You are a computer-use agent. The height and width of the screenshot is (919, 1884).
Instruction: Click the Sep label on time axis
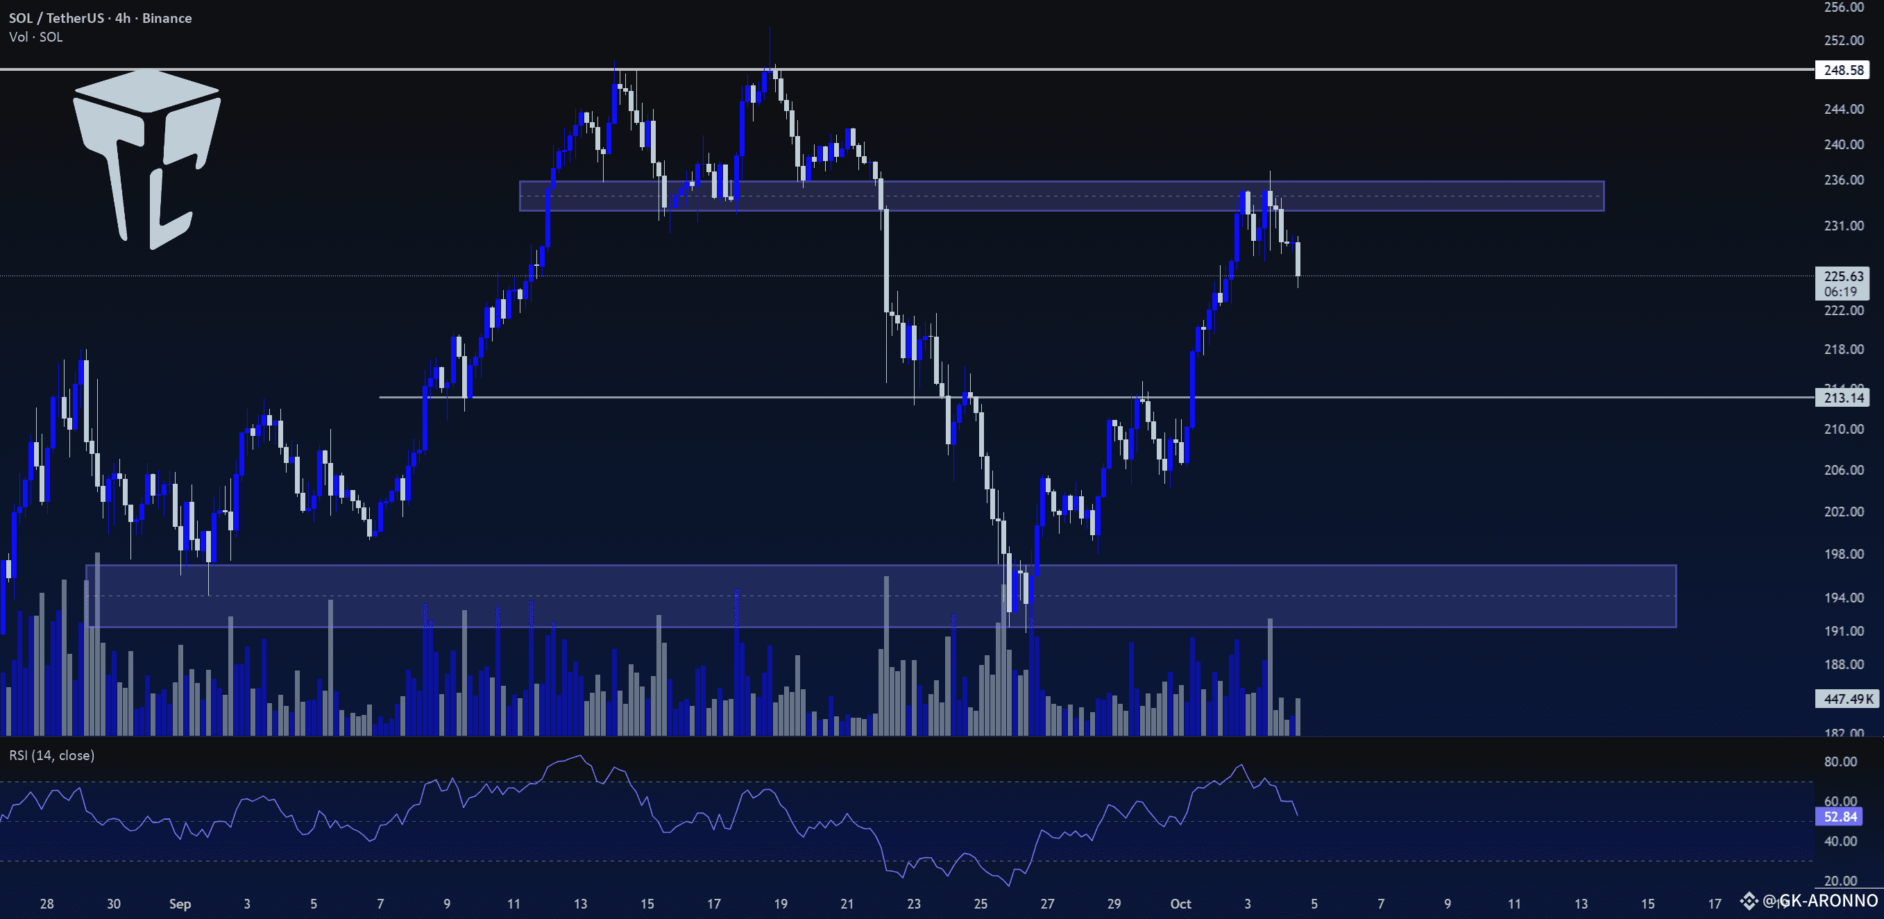tap(180, 904)
